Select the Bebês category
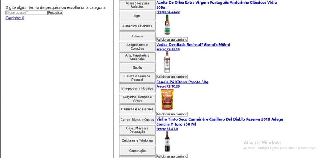 pos(137,67)
